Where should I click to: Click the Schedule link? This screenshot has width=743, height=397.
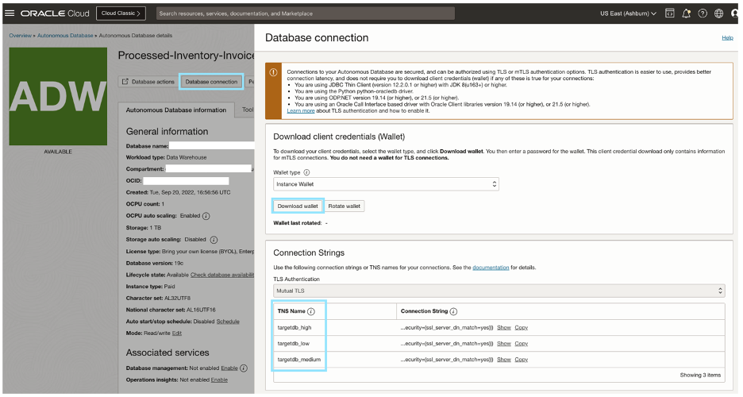coord(228,322)
